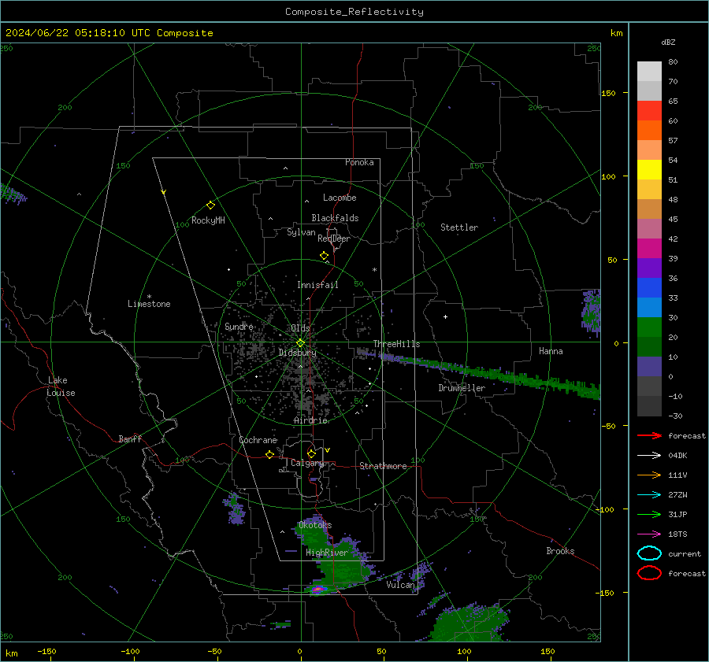The image size is (709, 662).
Task: Click the Lacombe city label
Action: point(340,198)
